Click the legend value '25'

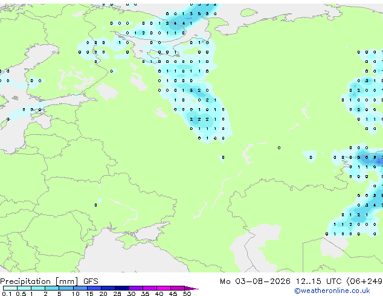click(117, 294)
